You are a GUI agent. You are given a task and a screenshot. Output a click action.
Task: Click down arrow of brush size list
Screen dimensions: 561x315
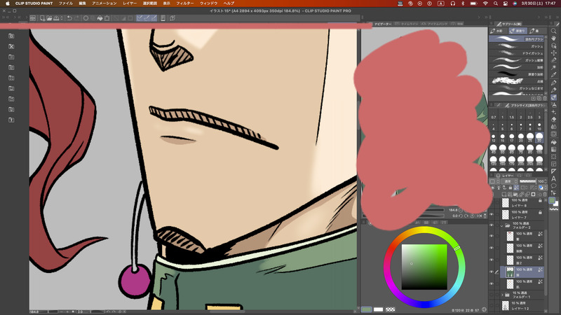coord(546,169)
